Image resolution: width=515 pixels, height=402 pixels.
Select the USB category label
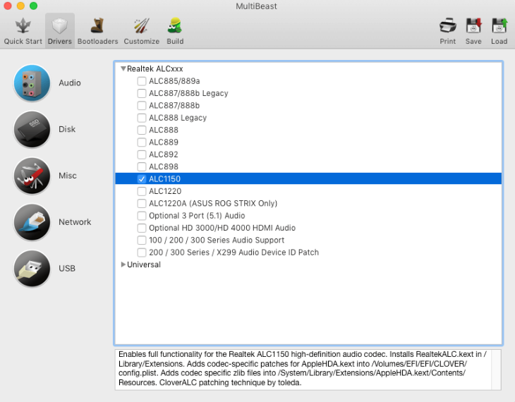coord(67,269)
